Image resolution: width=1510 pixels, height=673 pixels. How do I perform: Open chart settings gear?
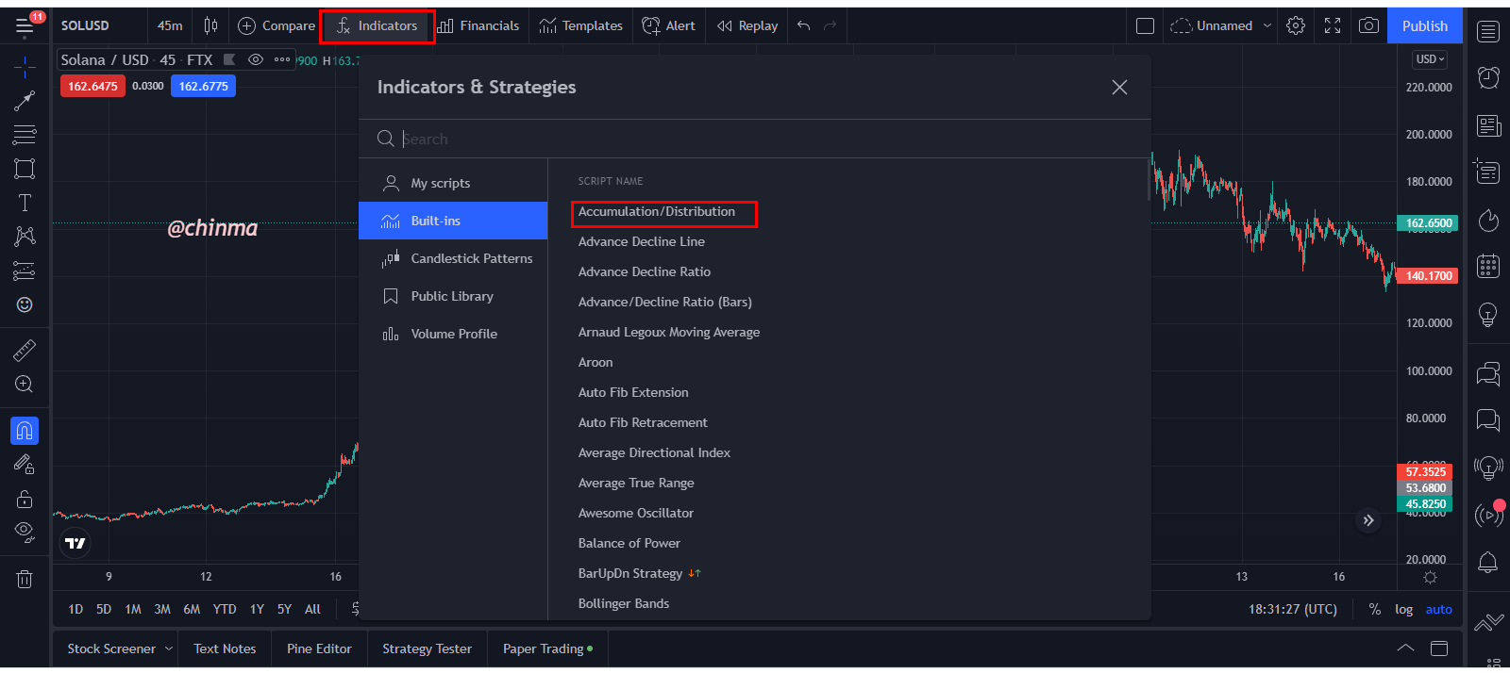(1296, 25)
